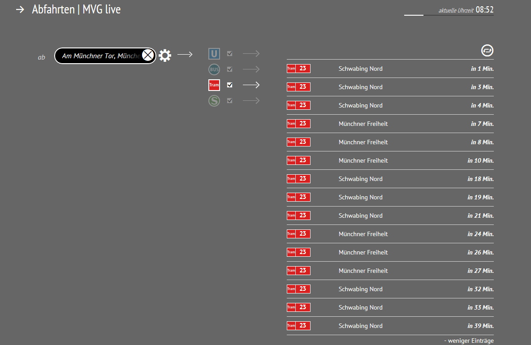Toggle the Bus checkbox

click(230, 69)
